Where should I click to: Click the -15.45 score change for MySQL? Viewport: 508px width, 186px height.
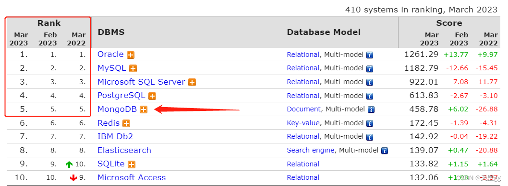[486, 68]
